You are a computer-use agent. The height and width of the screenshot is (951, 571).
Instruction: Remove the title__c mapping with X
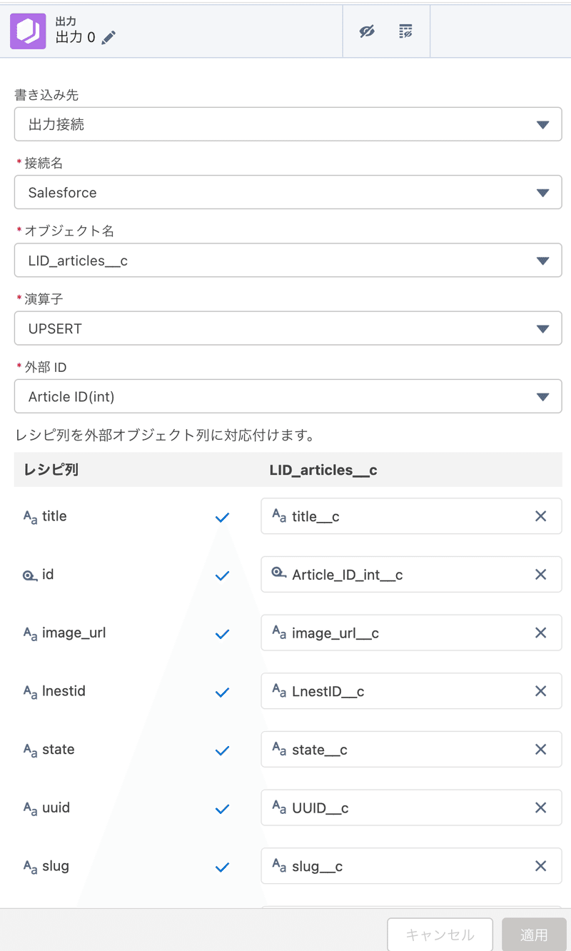click(x=540, y=516)
